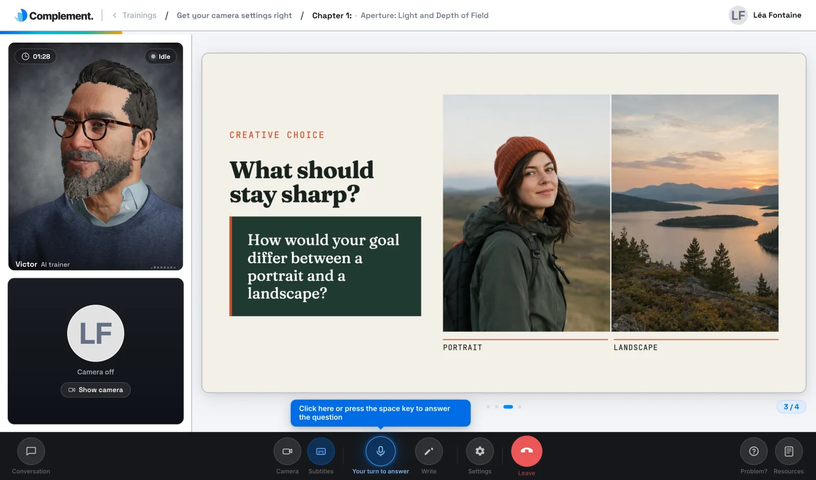Click the microphone to answer
This screenshot has width=816, height=480.
coord(380,451)
